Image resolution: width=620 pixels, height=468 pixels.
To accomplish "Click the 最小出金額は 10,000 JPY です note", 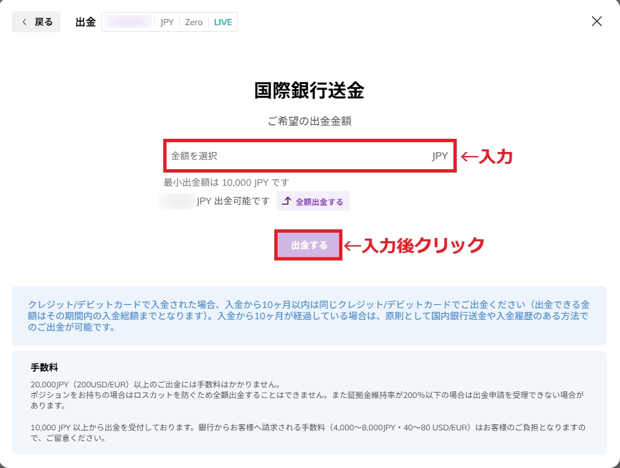I will coord(226,182).
